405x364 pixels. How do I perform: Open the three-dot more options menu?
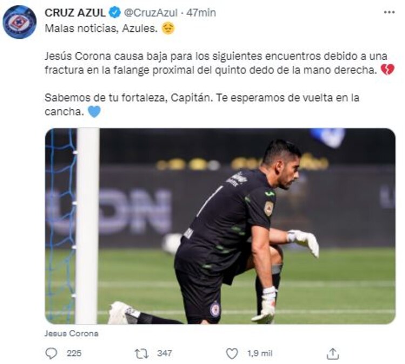(389, 12)
